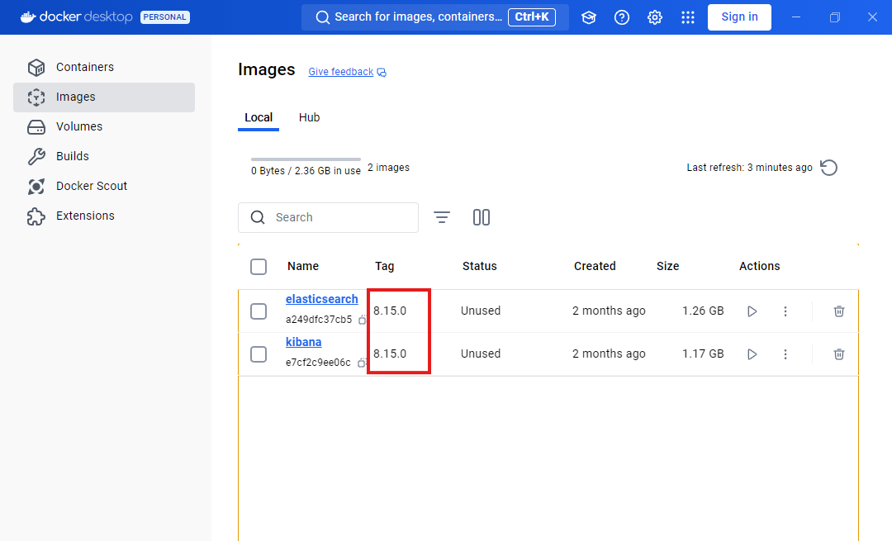892x541 pixels.
Task: Delete the kibana image
Action: (x=838, y=354)
